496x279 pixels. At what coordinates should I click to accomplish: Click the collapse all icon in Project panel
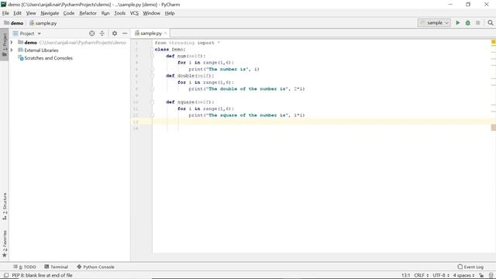pos(102,33)
